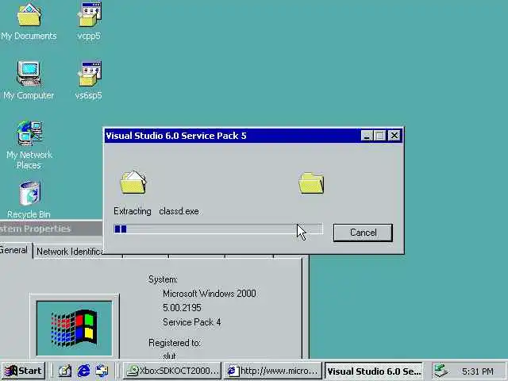
Task: Select the Recycle Bin icon
Action: (29, 199)
